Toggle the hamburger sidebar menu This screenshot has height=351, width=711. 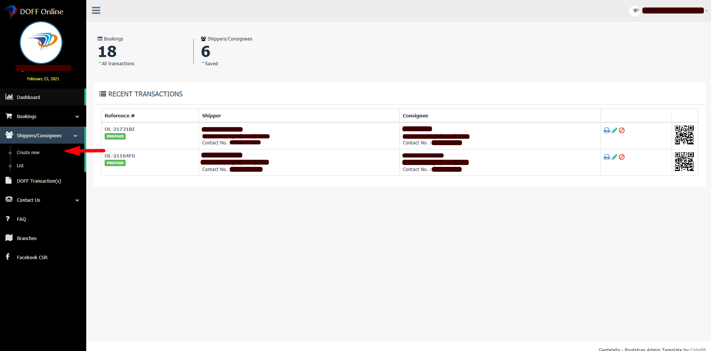click(96, 10)
